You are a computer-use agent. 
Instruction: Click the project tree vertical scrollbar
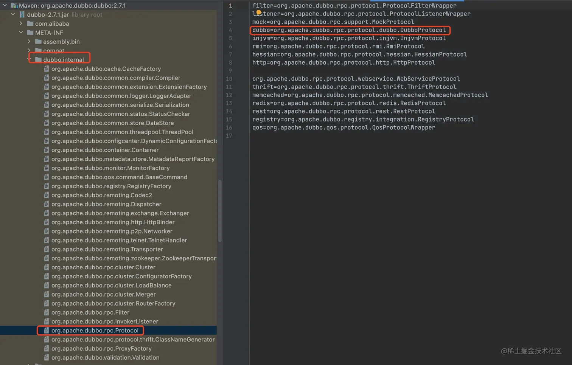[x=219, y=211]
